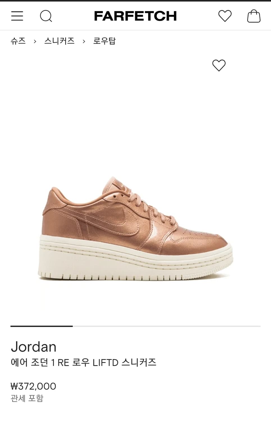
Task: Tap the 관세 포함 duties note
Action: (27, 398)
